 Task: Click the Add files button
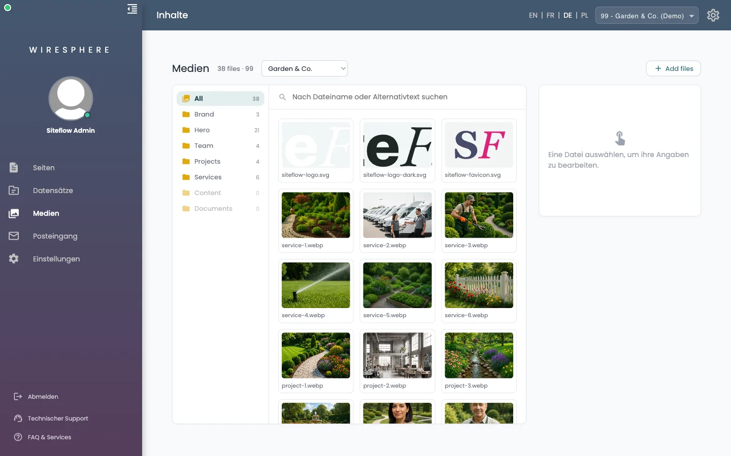point(674,68)
